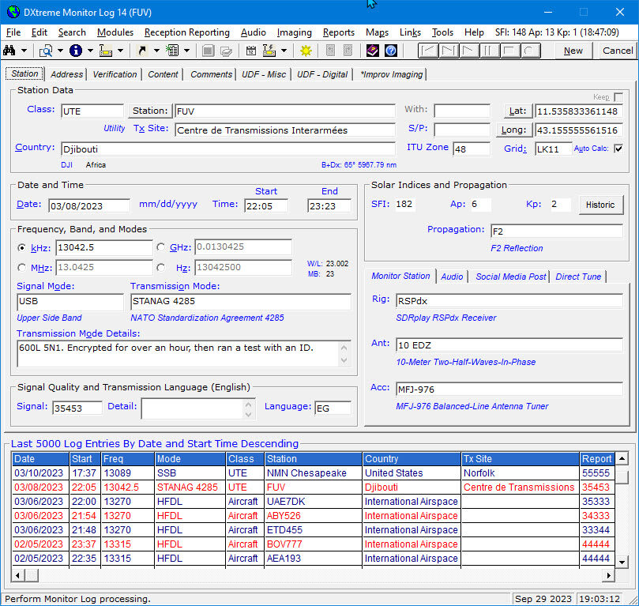Screen dimensions: 639x606
Task: Click the blue question mark help icon
Action: (390, 51)
